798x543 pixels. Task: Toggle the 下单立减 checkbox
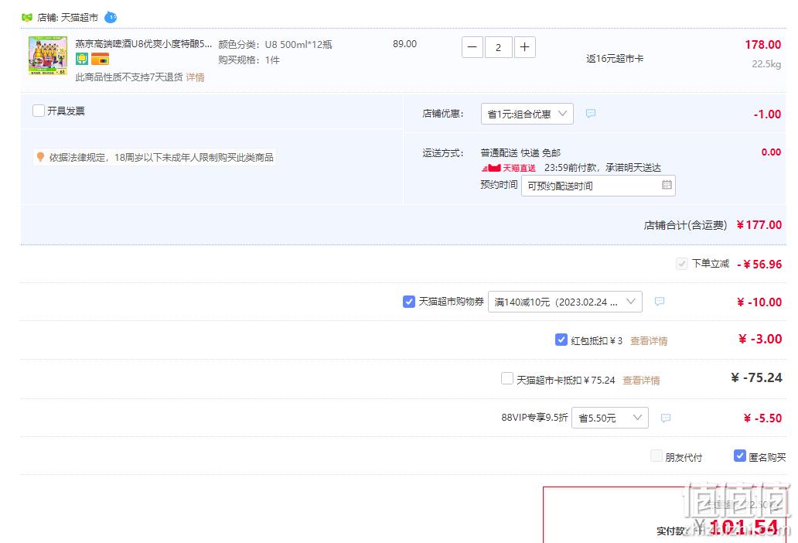pos(681,264)
